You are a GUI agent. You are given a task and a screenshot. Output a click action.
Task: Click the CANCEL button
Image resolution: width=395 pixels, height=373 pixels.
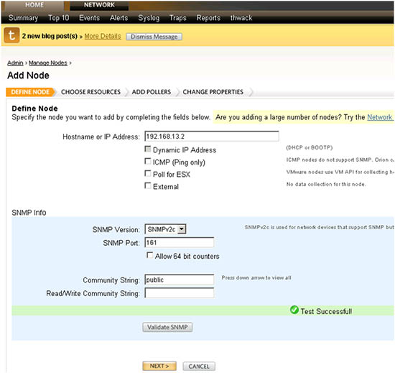(x=199, y=367)
